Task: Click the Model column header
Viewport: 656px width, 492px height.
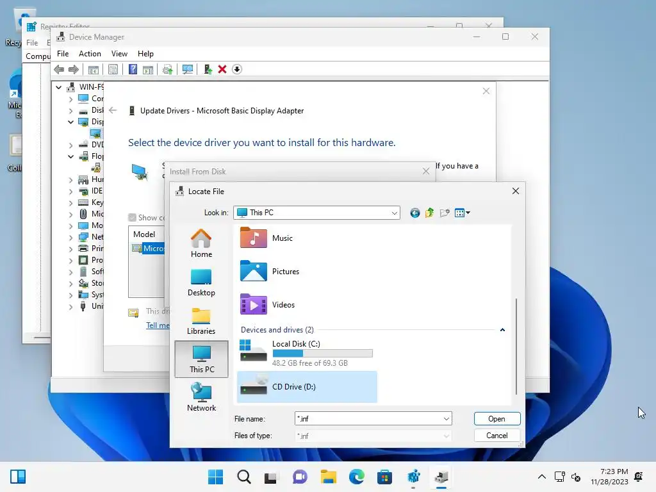Action: pos(144,234)
